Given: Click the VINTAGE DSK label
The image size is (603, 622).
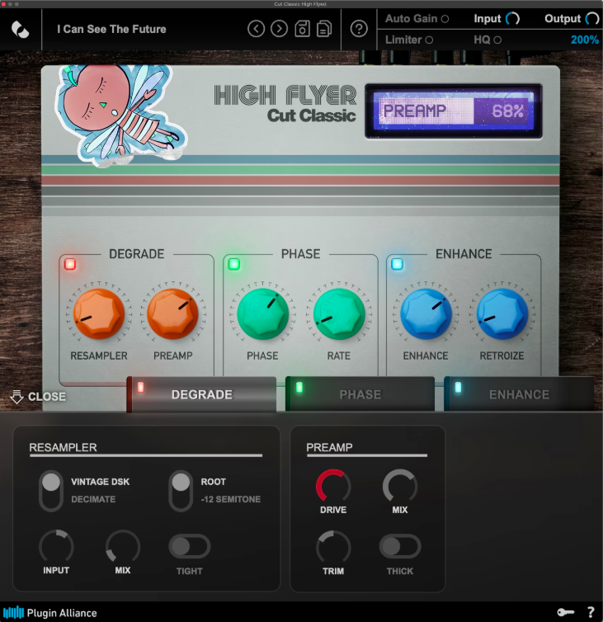Looking at the screenshot, I should 101,482.
